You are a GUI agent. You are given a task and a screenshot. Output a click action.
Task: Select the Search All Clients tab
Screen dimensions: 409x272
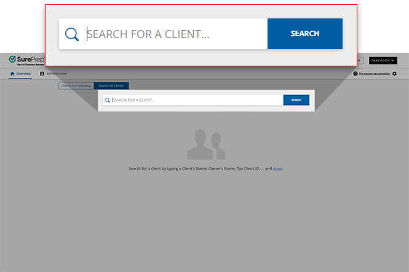pos(111,85)
